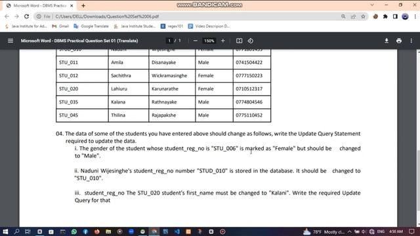
Task: Open Chrome three-dot menu
Action: (x=415, y=16)
